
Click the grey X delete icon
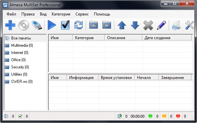(148, 25)
